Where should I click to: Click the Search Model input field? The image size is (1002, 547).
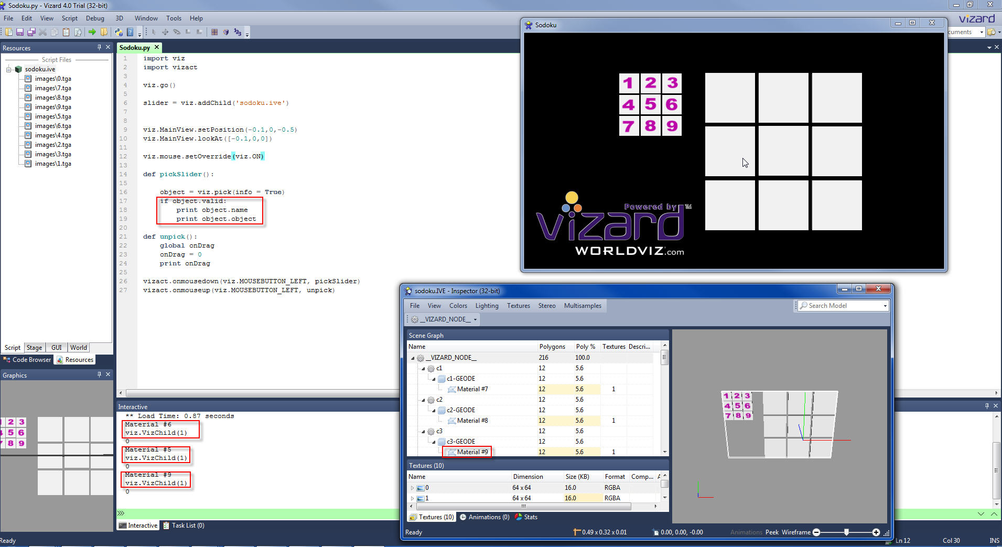[x=844, y=306]
